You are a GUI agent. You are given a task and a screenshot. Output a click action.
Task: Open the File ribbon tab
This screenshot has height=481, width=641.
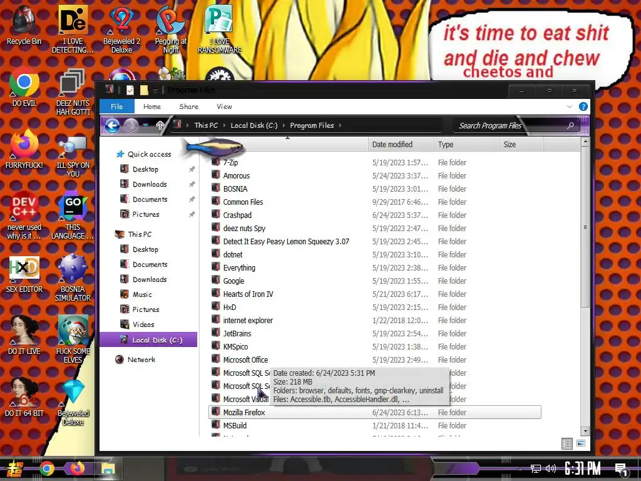tap(117, 106)
